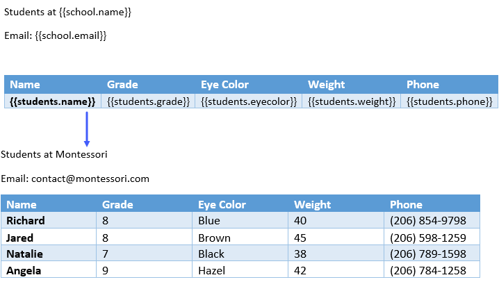
Task: Select the {{students.eyecolor}} template cell
Action: [249, 101]
